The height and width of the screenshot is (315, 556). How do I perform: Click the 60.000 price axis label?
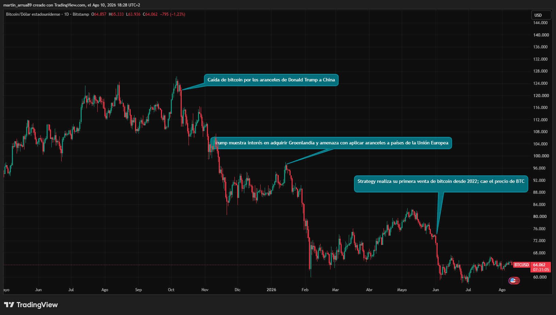coord(540,277)
